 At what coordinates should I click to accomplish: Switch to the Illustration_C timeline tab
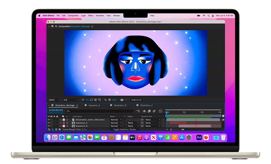pos(147,105)
